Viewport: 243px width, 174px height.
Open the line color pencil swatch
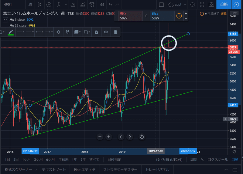[x=11, y=32]
